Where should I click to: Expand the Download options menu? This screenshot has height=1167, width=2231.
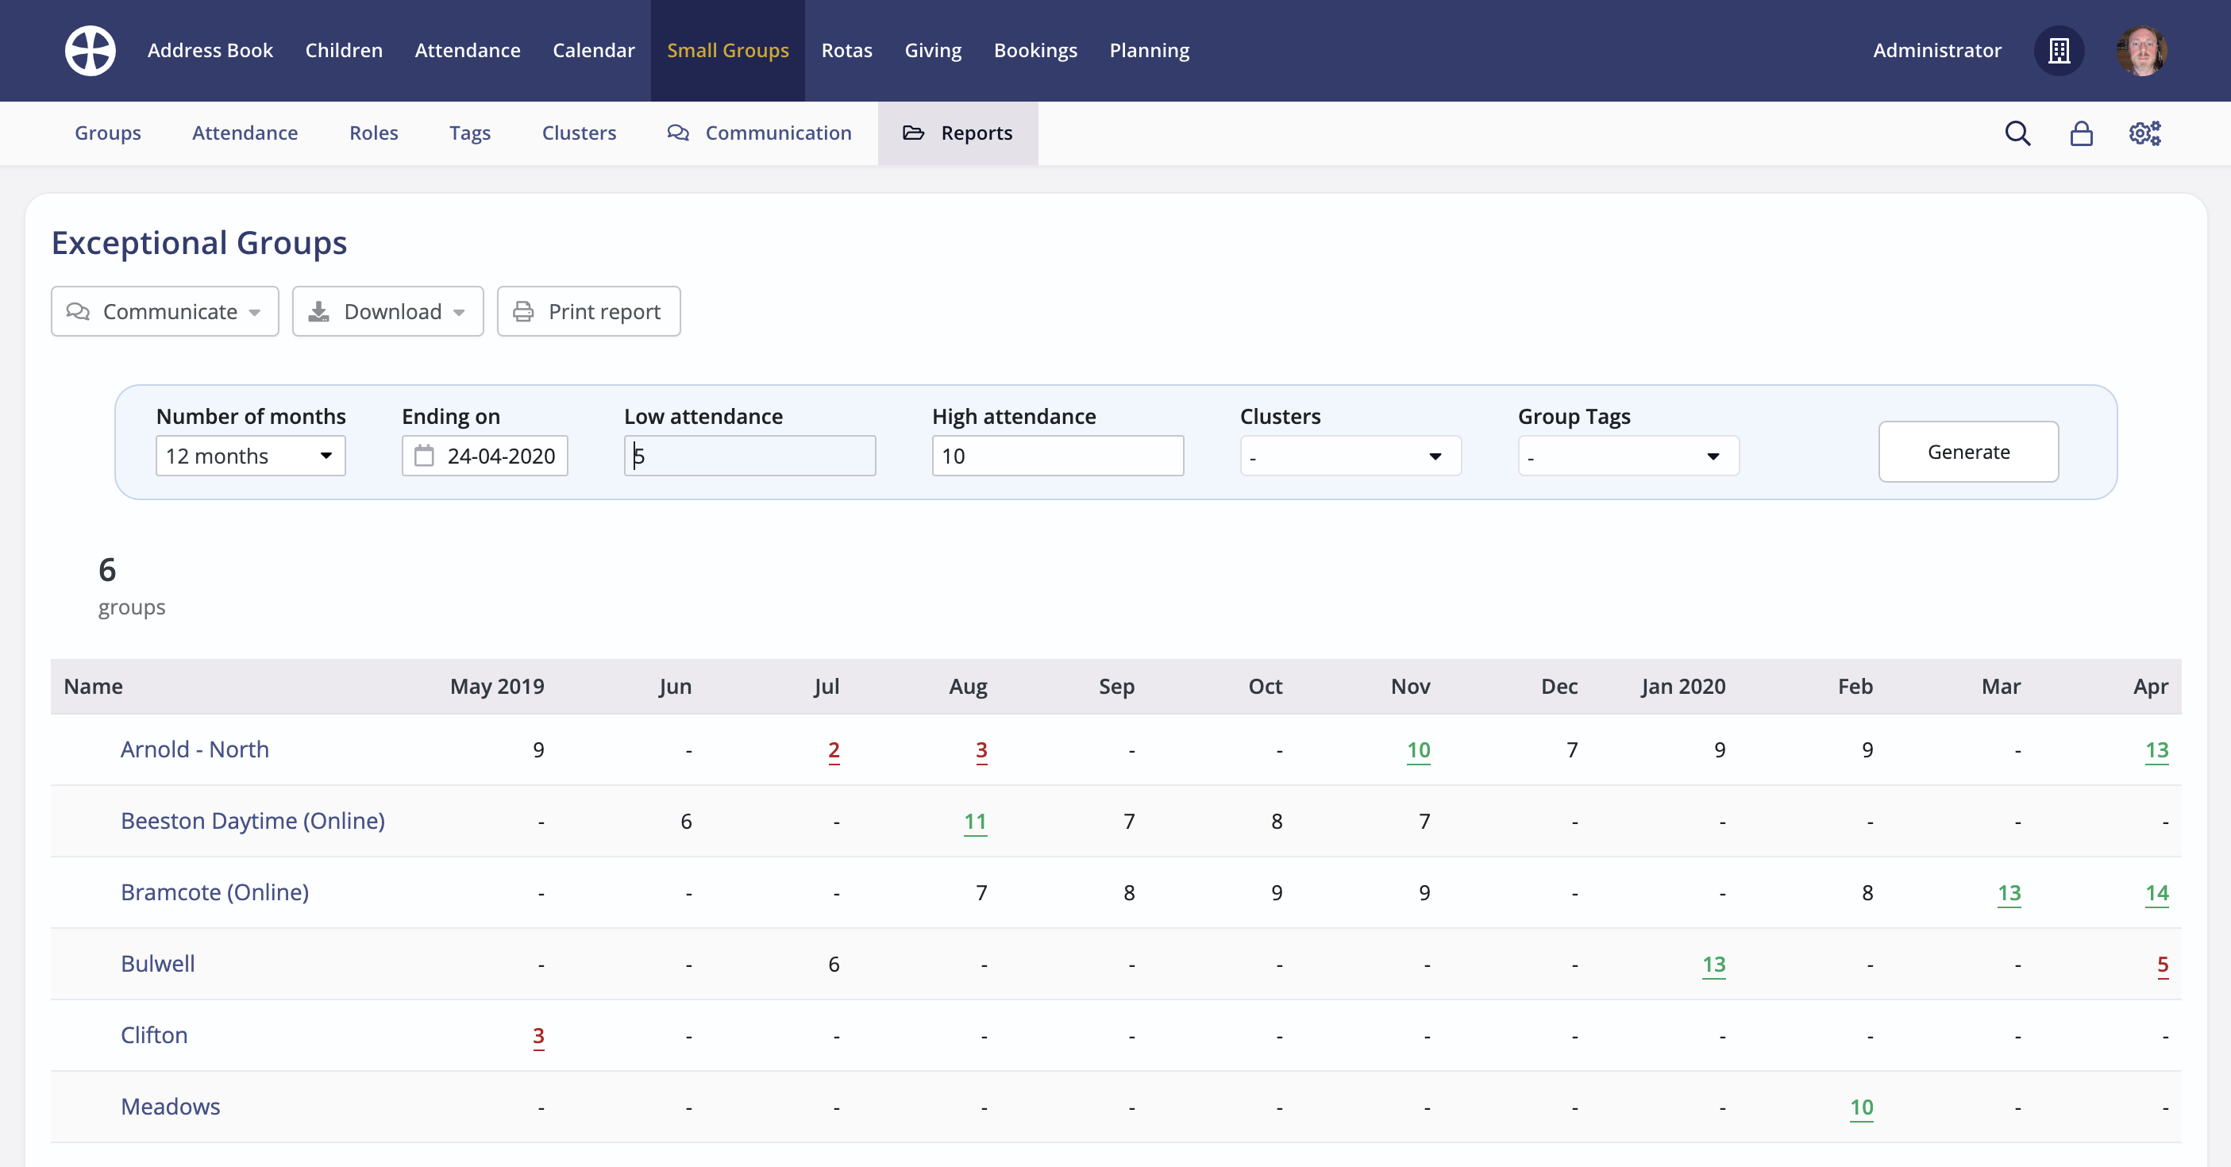click(x=387, y=312)
